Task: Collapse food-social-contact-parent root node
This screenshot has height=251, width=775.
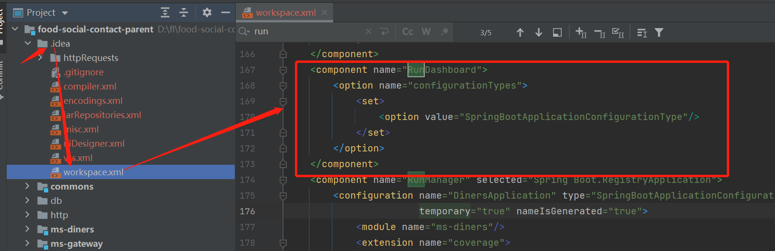Action: click(x=15, y=29)
